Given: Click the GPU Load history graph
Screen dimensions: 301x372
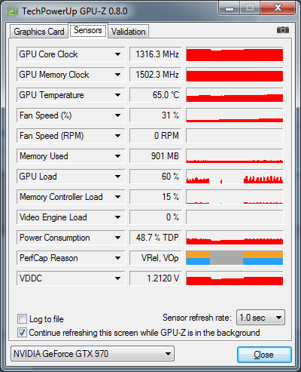Looking at the screenshot, I should click(235, 177).
